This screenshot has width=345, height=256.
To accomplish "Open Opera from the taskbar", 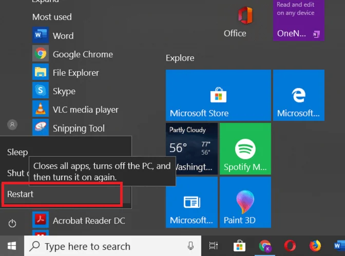I will [290, 246].
